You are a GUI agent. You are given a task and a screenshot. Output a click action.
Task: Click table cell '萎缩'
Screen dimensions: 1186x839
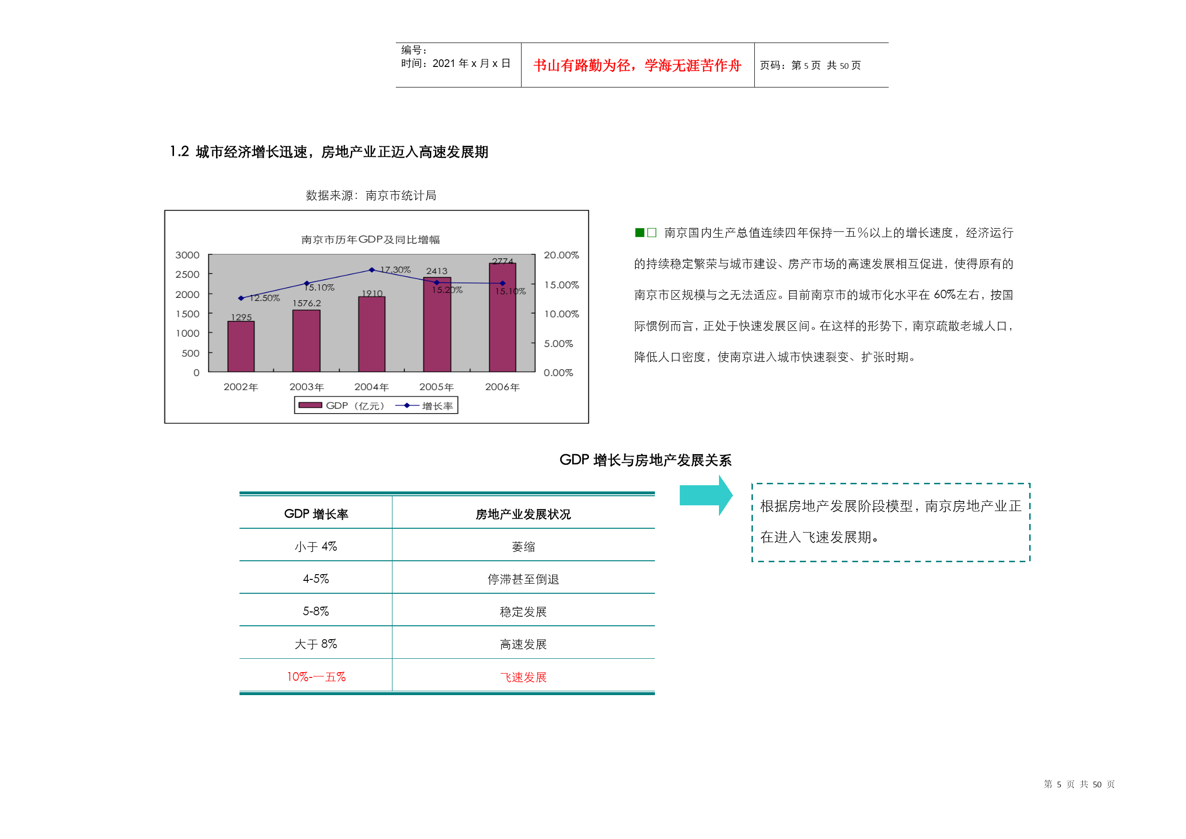click(x=523, y=546)
